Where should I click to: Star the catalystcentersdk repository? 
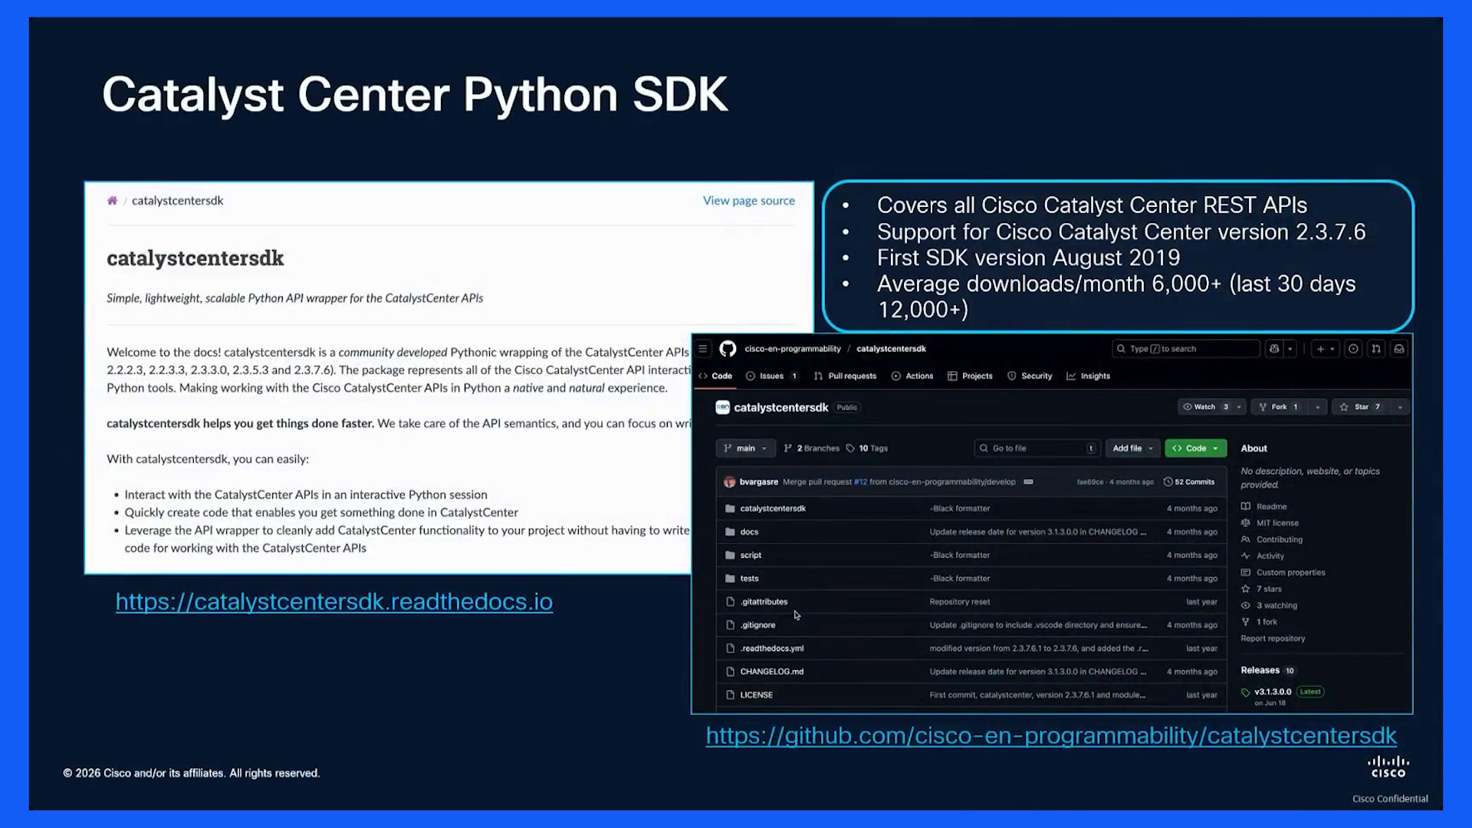(1361, 407)
